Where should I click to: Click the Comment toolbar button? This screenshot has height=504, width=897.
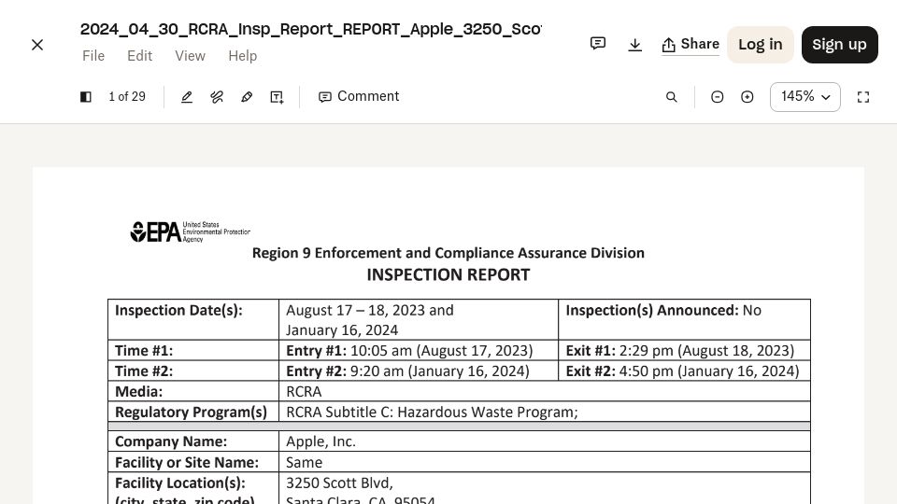(x=359, y=96)
